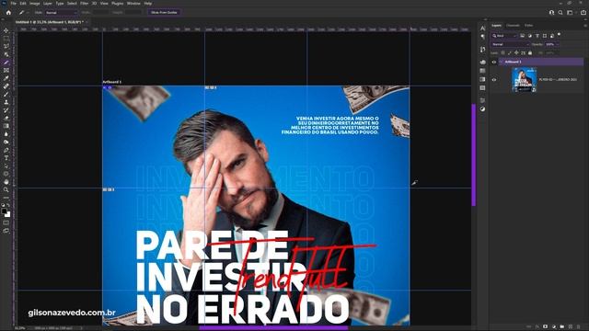Select the Path Selection tool
The width and height of the screenshot is (589, 331).
(6, 165)
